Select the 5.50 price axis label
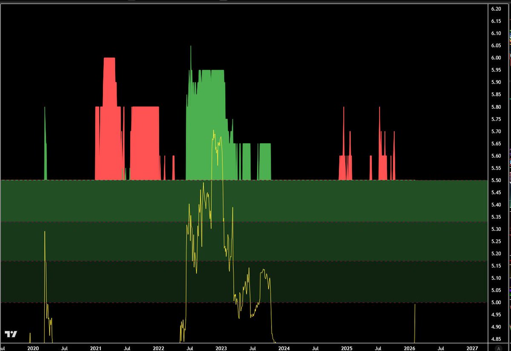Viewport: 511px width, 351px height. pos(495,180)
